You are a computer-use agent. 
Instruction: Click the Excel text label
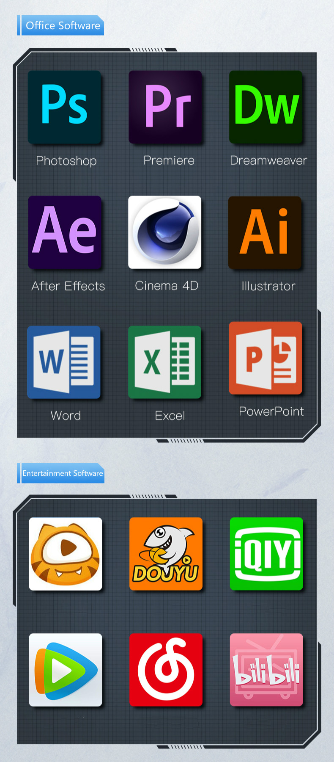pos(170,416)
